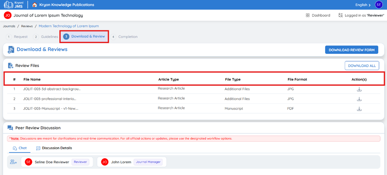
Task: Open Dashboard from the grid icon
Action: (318, 15)
